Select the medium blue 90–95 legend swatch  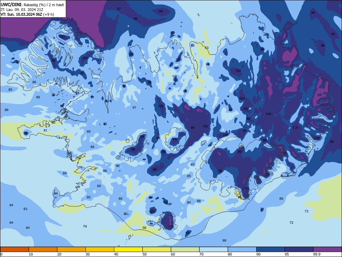(271, 249)
